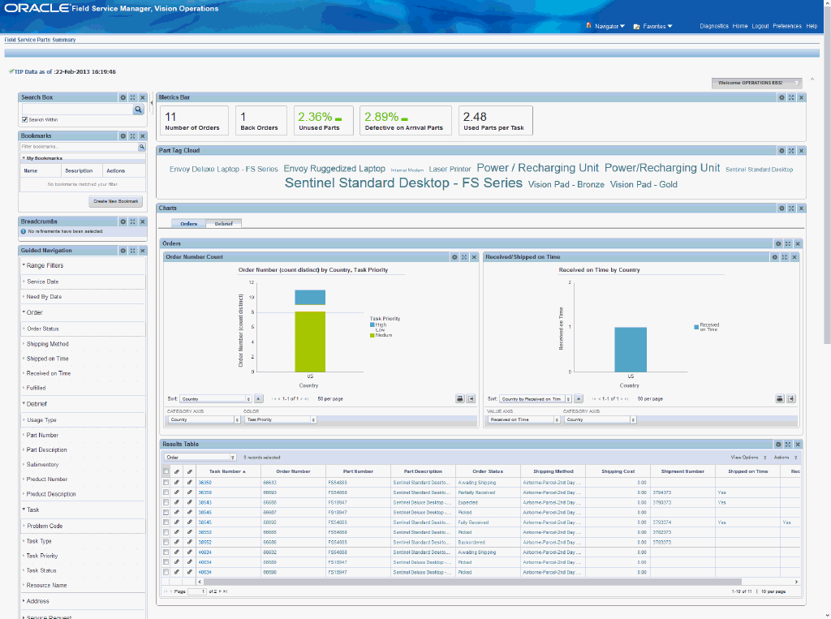Image resolution: width=831 pixels, height=619 pixels.
Task: Click first link icon in Backordered row
Action: (x=176, y=542)
